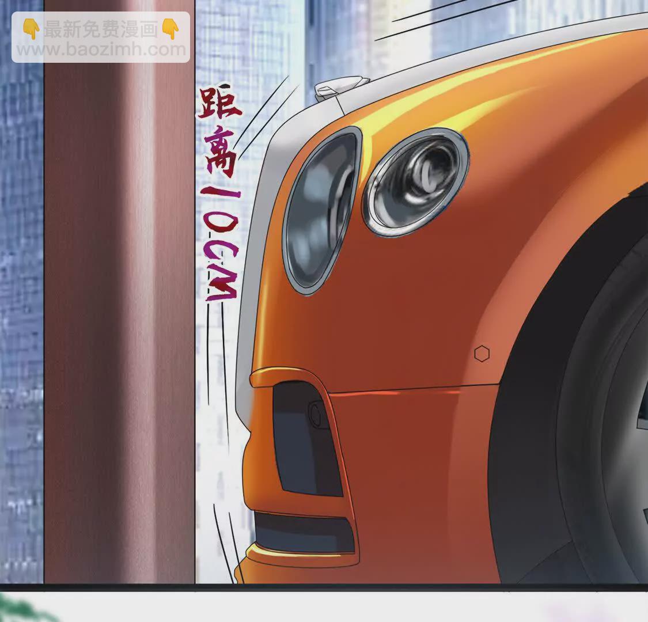Screen dimensions: 648x622
Task: Click the round inner headlight
Action: tap(416, 181)
